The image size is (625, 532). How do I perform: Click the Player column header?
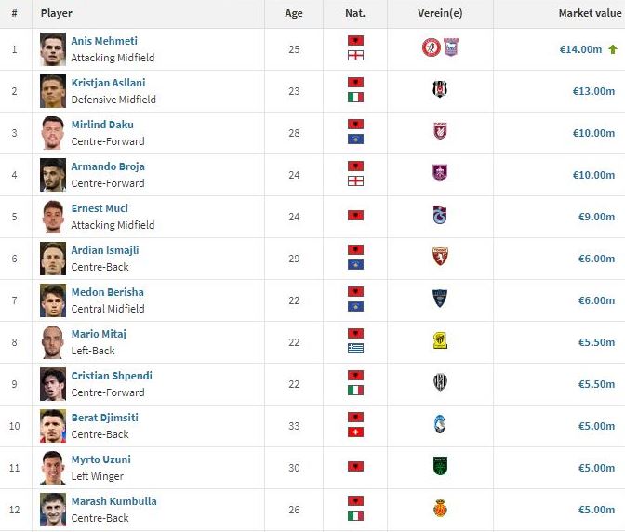57,14
